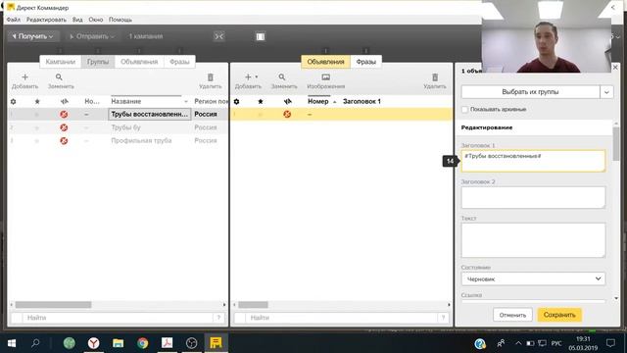Screen dimensions: 627x353
Task: Click the ads panel horizontal scrollbar
Action: (253, 305)
